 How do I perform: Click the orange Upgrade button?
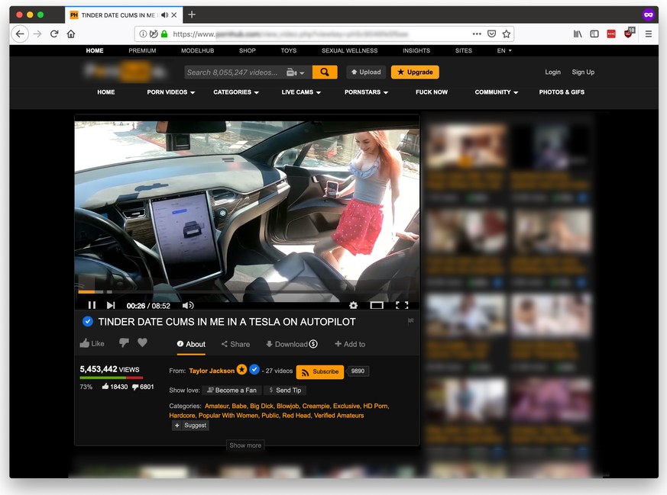415,72
